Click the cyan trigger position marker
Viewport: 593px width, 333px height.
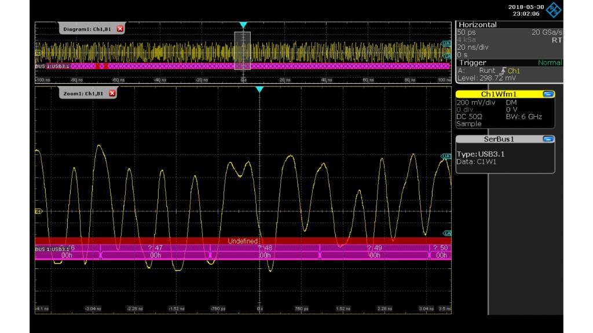[x=244, y=25]
